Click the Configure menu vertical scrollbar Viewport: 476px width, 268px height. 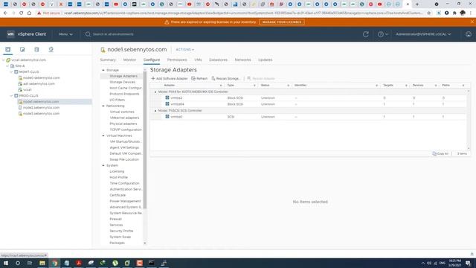pyautogui.click(x=145, y=140)
